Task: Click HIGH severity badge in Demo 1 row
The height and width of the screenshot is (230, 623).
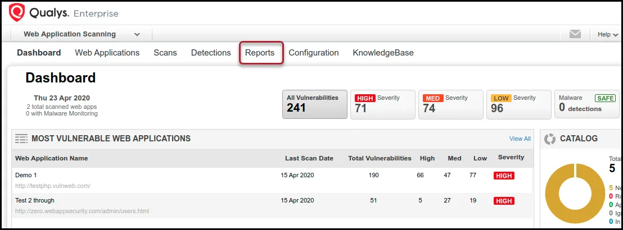Action: [x=504, y=176]
